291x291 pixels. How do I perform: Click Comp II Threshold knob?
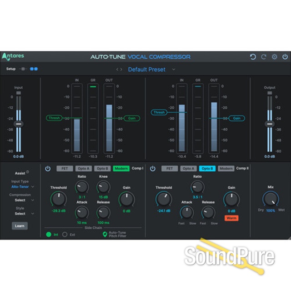coord(164,199)
